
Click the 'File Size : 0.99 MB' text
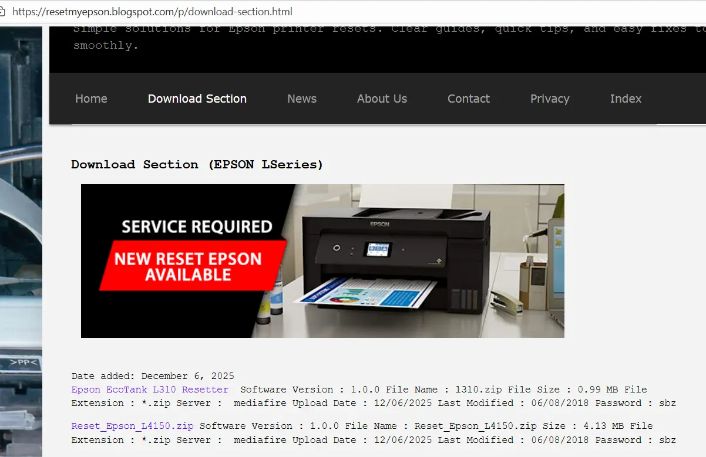[x=562, y=390]
